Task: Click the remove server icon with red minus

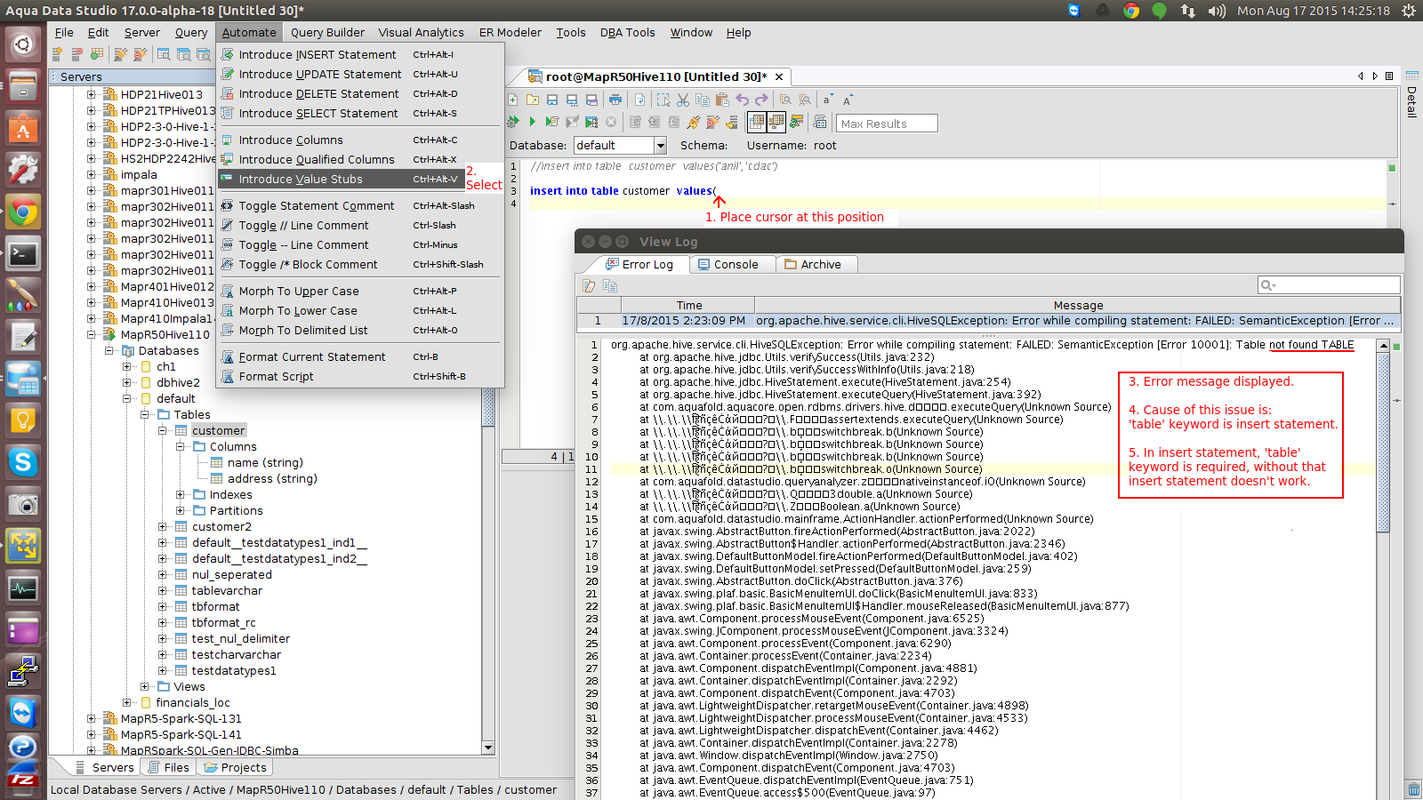Action: pos(76,54)
